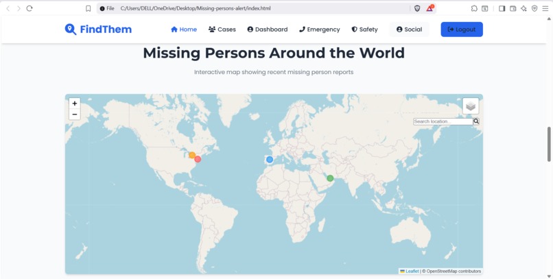Open the browser hamburger main menu

(545, 8)
